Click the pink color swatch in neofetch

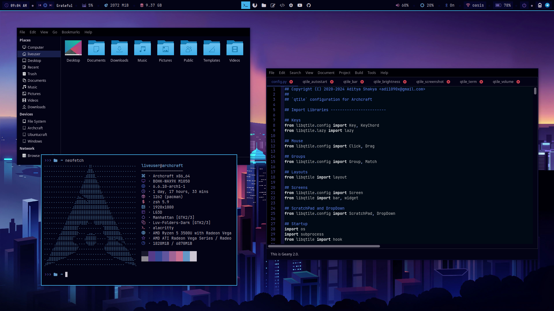[x=179, y=256]
